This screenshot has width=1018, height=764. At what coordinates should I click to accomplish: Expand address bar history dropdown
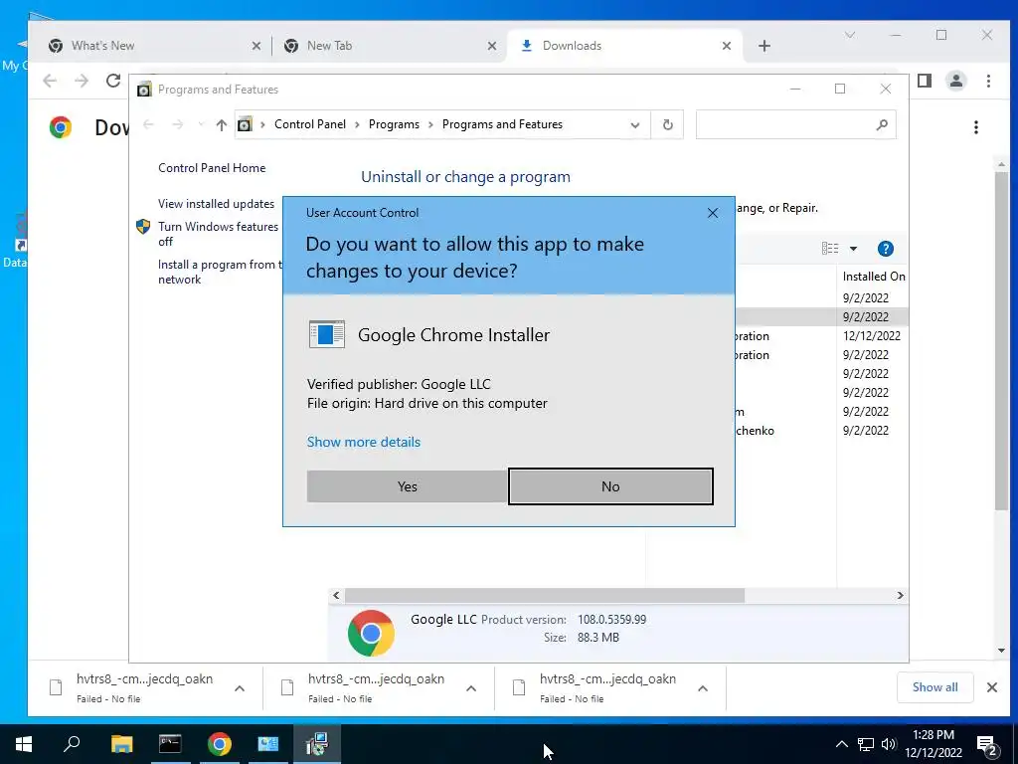[635, 124]
